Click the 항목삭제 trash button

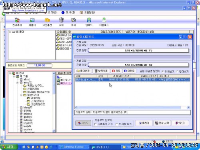(101, 71)
